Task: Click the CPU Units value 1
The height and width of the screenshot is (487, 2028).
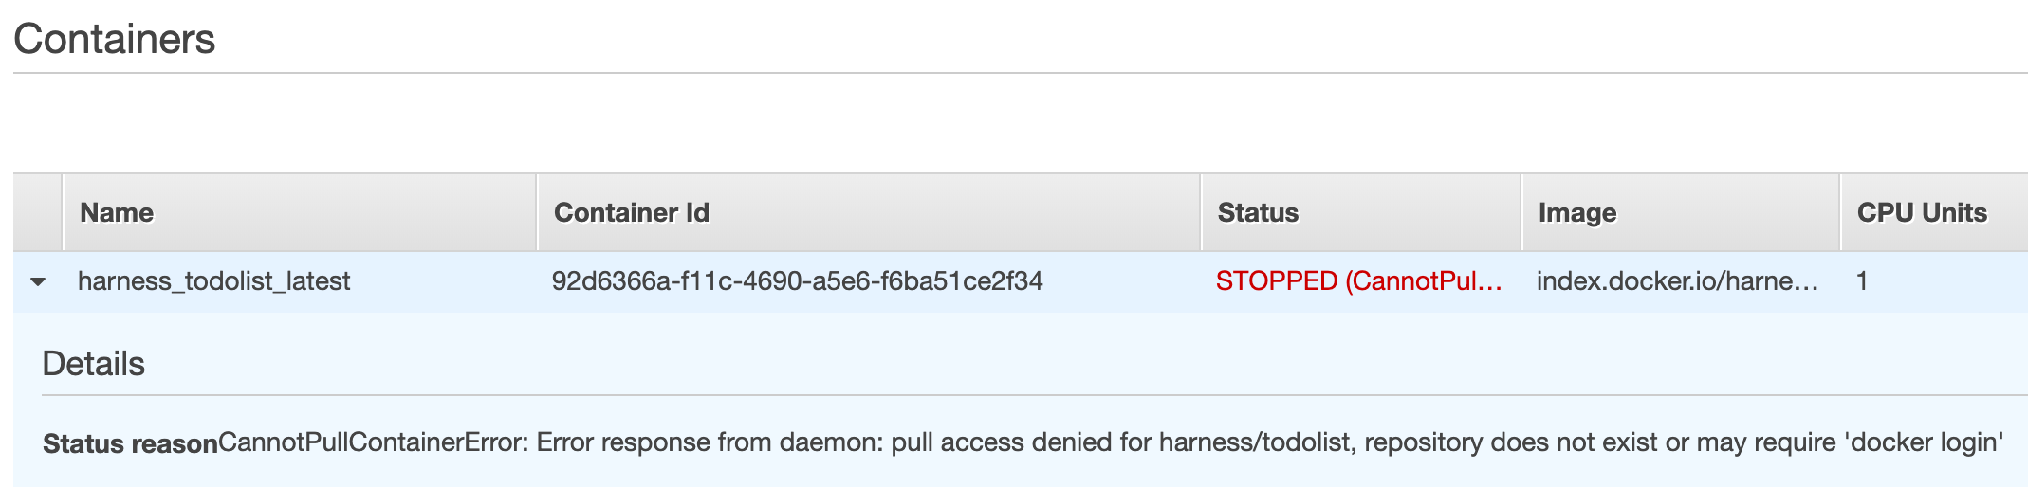Action: (1862, 281)
